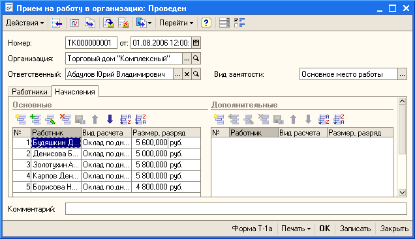Click the Записать button
The height and width of the screenshot is (239, 415).
pyautogui.click(x=355, y=229)
